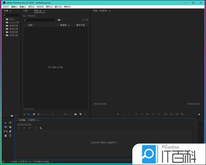Select the Pen tool
The image size is (206, 165).
pos(10,132)
